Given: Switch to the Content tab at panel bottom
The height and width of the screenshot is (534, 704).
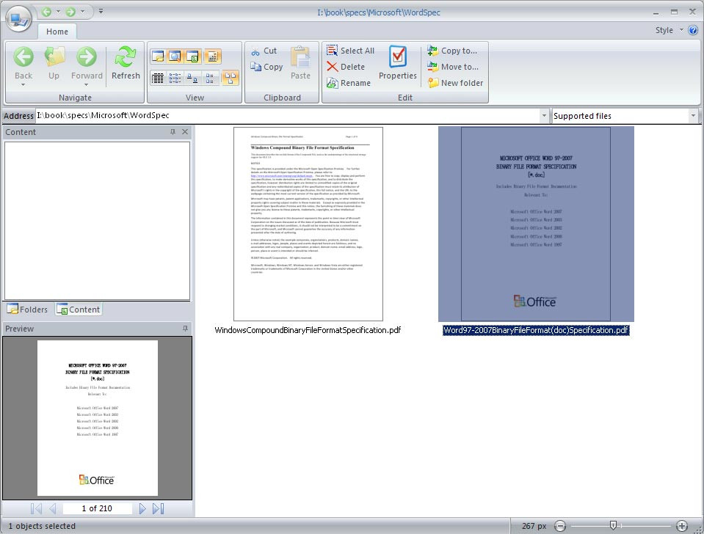Looking at the screenshot, I should [x=79, y=310].
